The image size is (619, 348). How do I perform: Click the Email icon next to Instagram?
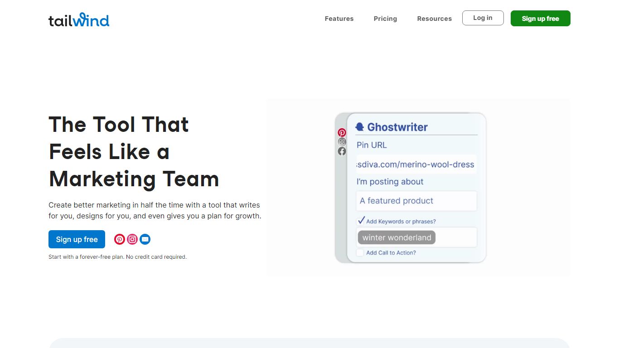tap(145, 239)
